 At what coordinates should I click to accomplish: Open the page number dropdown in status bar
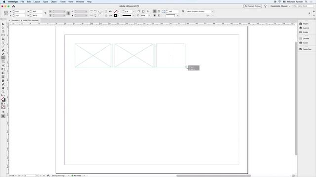point(37,176)
